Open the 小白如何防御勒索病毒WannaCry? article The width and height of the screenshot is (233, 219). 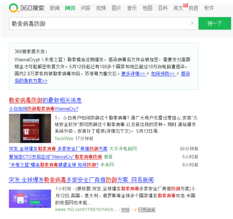[x=43, y=109]
